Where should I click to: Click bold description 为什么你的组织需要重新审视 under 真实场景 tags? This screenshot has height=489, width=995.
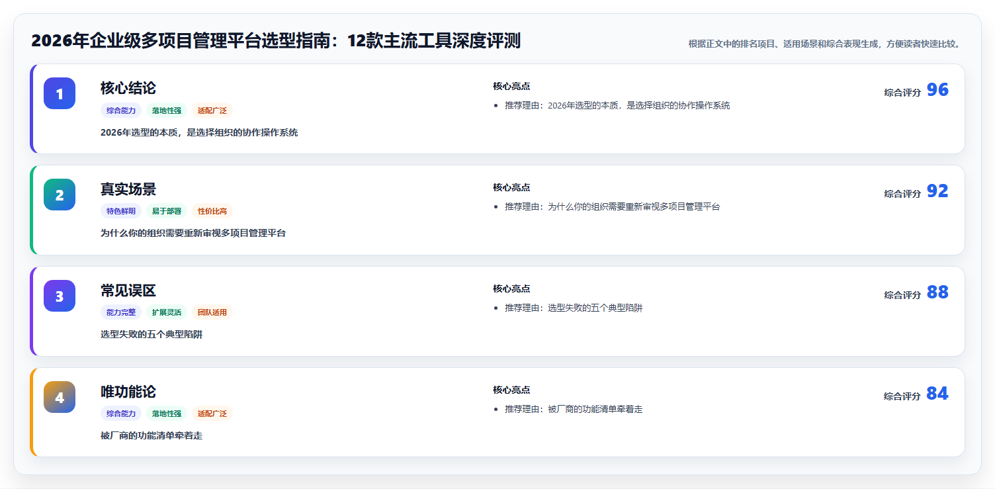[x=193, y=234]
